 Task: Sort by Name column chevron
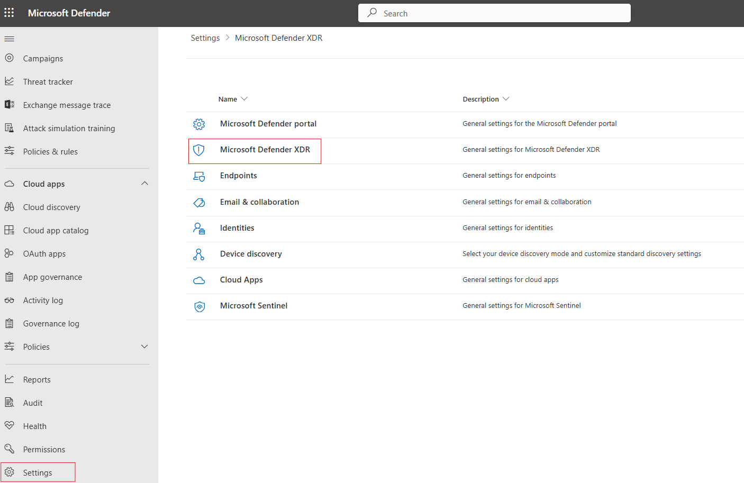click(244, 99)
